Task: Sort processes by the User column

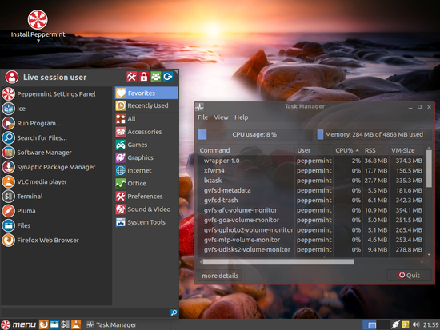Action: point(314,150)
